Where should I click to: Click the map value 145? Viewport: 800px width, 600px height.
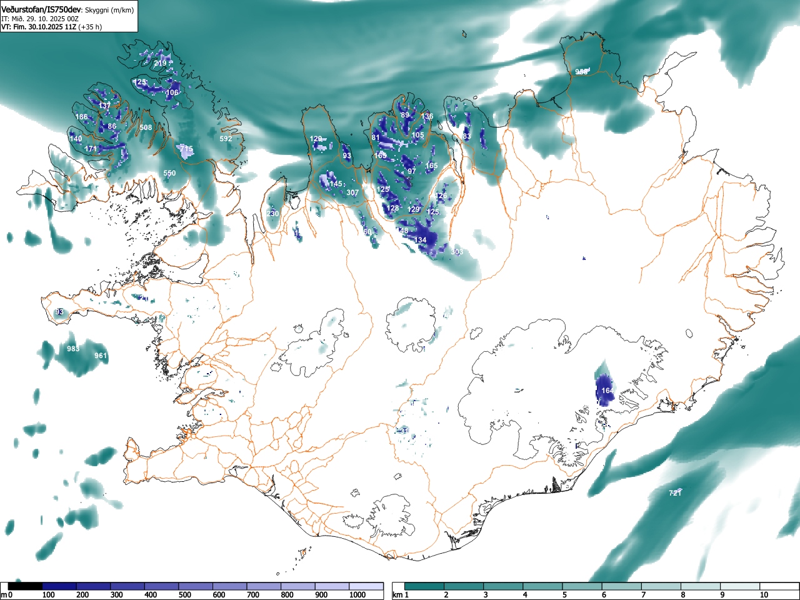point(336,184)
